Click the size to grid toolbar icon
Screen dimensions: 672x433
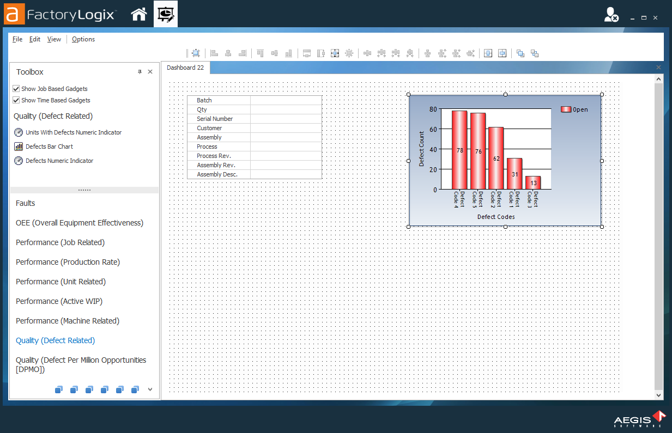pos(348,53)
